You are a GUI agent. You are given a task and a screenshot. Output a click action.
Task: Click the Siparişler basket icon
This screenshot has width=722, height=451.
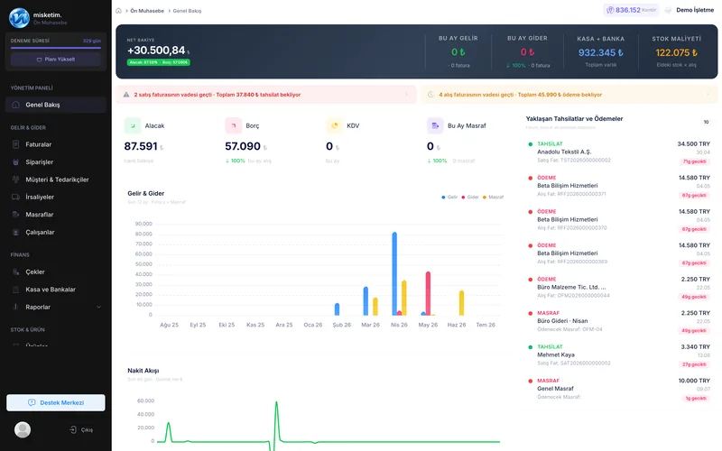(x=15, y=162)
